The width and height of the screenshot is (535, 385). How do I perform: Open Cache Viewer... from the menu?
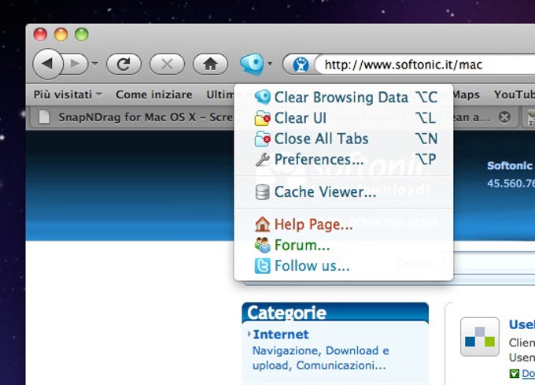(x=344, y=192)
